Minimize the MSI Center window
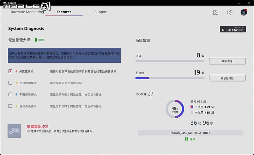The width and height of the screenshot is (254, 155). (239, 3)
